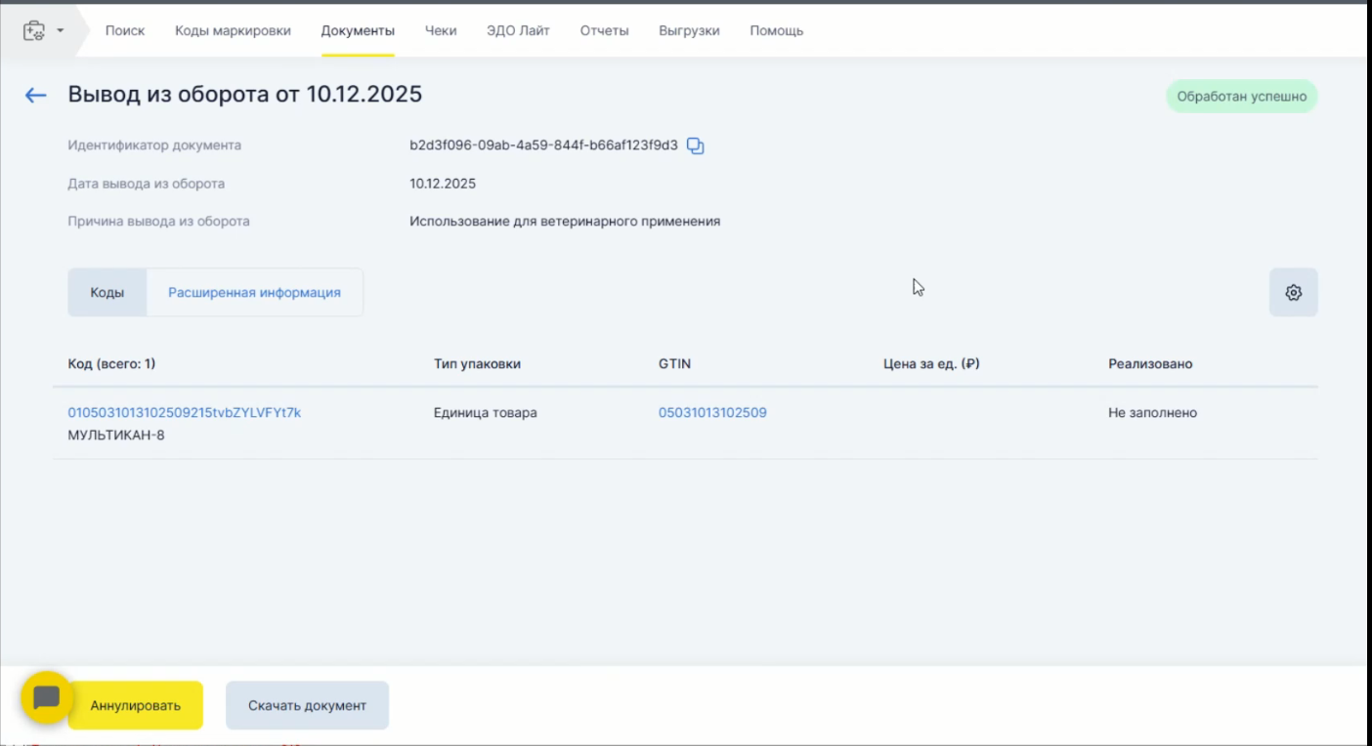Open the Выгрузки menu

point(689,31)
